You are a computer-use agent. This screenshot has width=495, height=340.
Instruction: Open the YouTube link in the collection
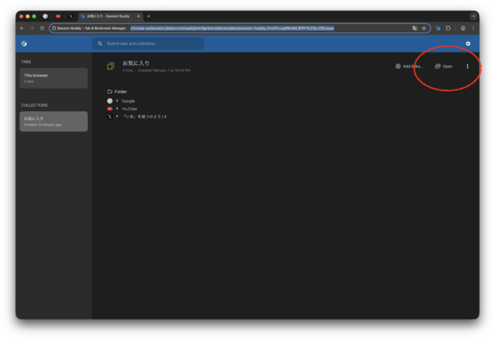pos(129,109)
